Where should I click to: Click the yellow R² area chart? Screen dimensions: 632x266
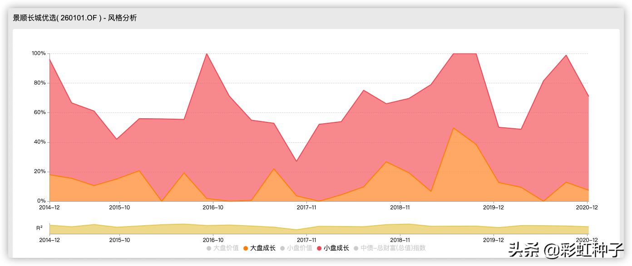tap(319, 230)
